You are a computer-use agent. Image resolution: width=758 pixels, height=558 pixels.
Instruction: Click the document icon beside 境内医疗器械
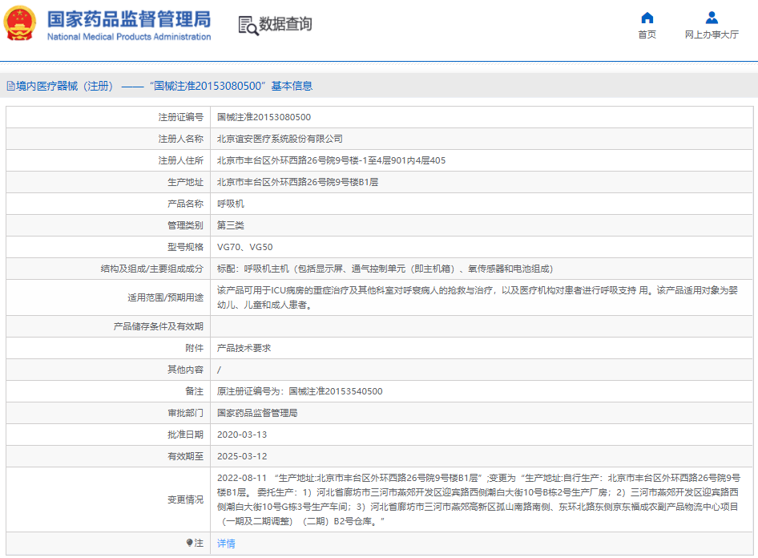10,86
